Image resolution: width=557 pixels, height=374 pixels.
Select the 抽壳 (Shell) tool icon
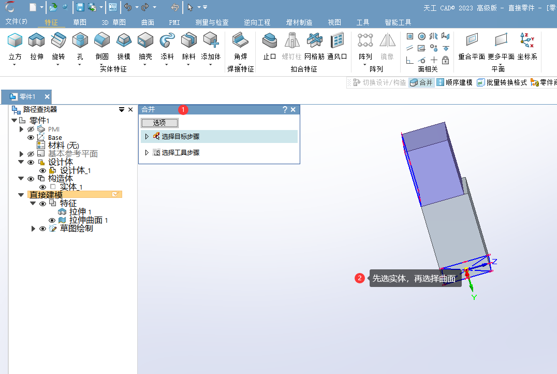pyautogui.click(x=145, y=40)
